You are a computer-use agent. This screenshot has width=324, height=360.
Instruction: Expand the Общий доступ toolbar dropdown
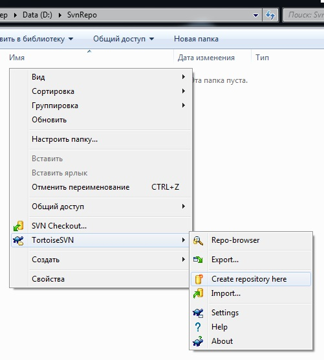coord(124,39)
